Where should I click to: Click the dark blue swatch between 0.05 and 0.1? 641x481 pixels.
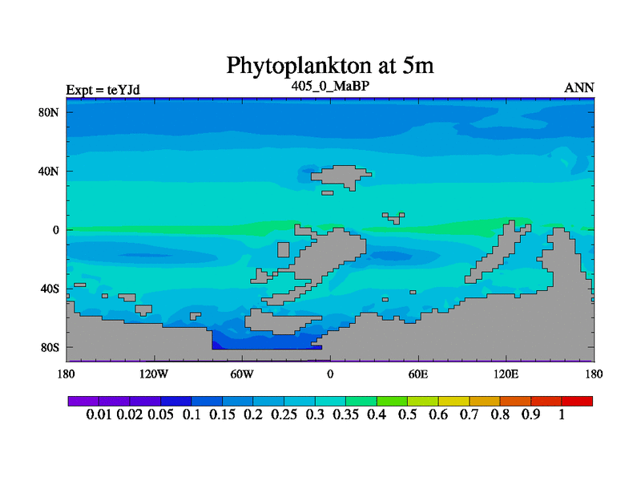175,401
